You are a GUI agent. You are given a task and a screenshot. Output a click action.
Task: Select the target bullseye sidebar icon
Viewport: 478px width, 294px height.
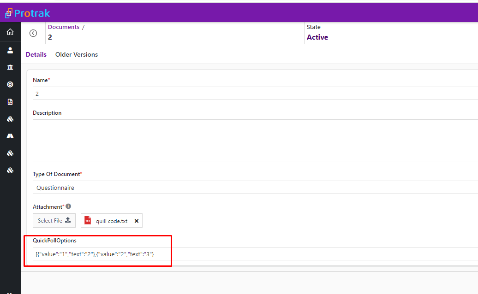[10, 84]
